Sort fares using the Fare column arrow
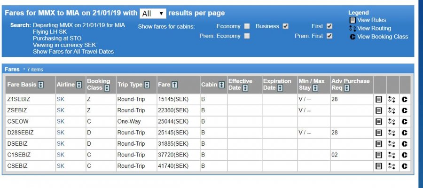 175,85
